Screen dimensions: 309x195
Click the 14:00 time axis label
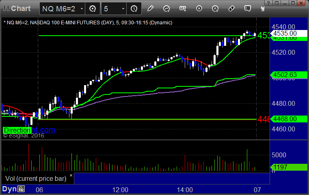[185, 190]
